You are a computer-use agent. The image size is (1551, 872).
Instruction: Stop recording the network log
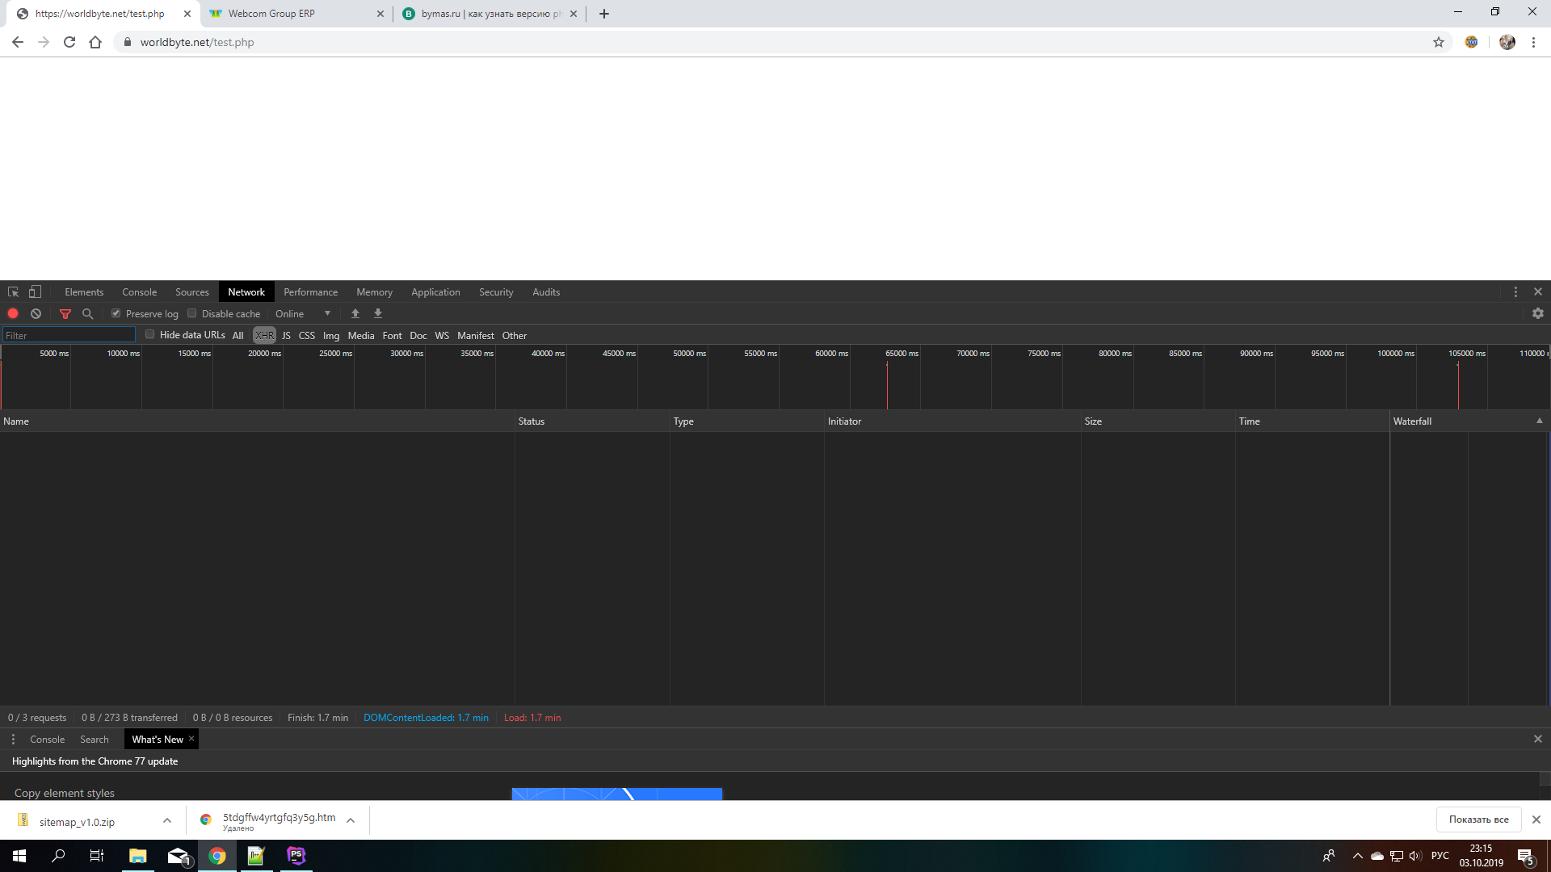(13, 314)
